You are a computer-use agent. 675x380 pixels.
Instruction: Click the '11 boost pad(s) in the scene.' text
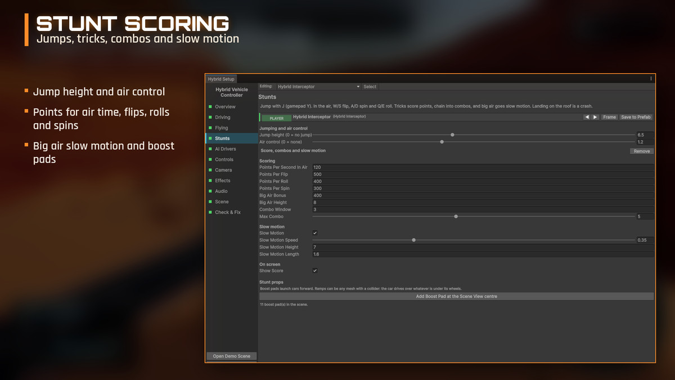pos(283,304)
